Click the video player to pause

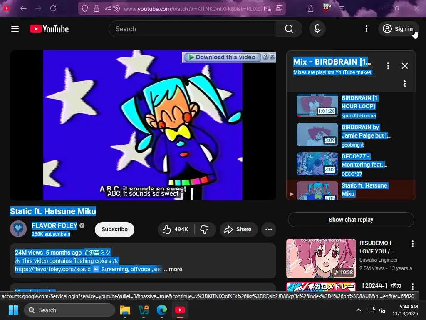(x=143, y=125)
